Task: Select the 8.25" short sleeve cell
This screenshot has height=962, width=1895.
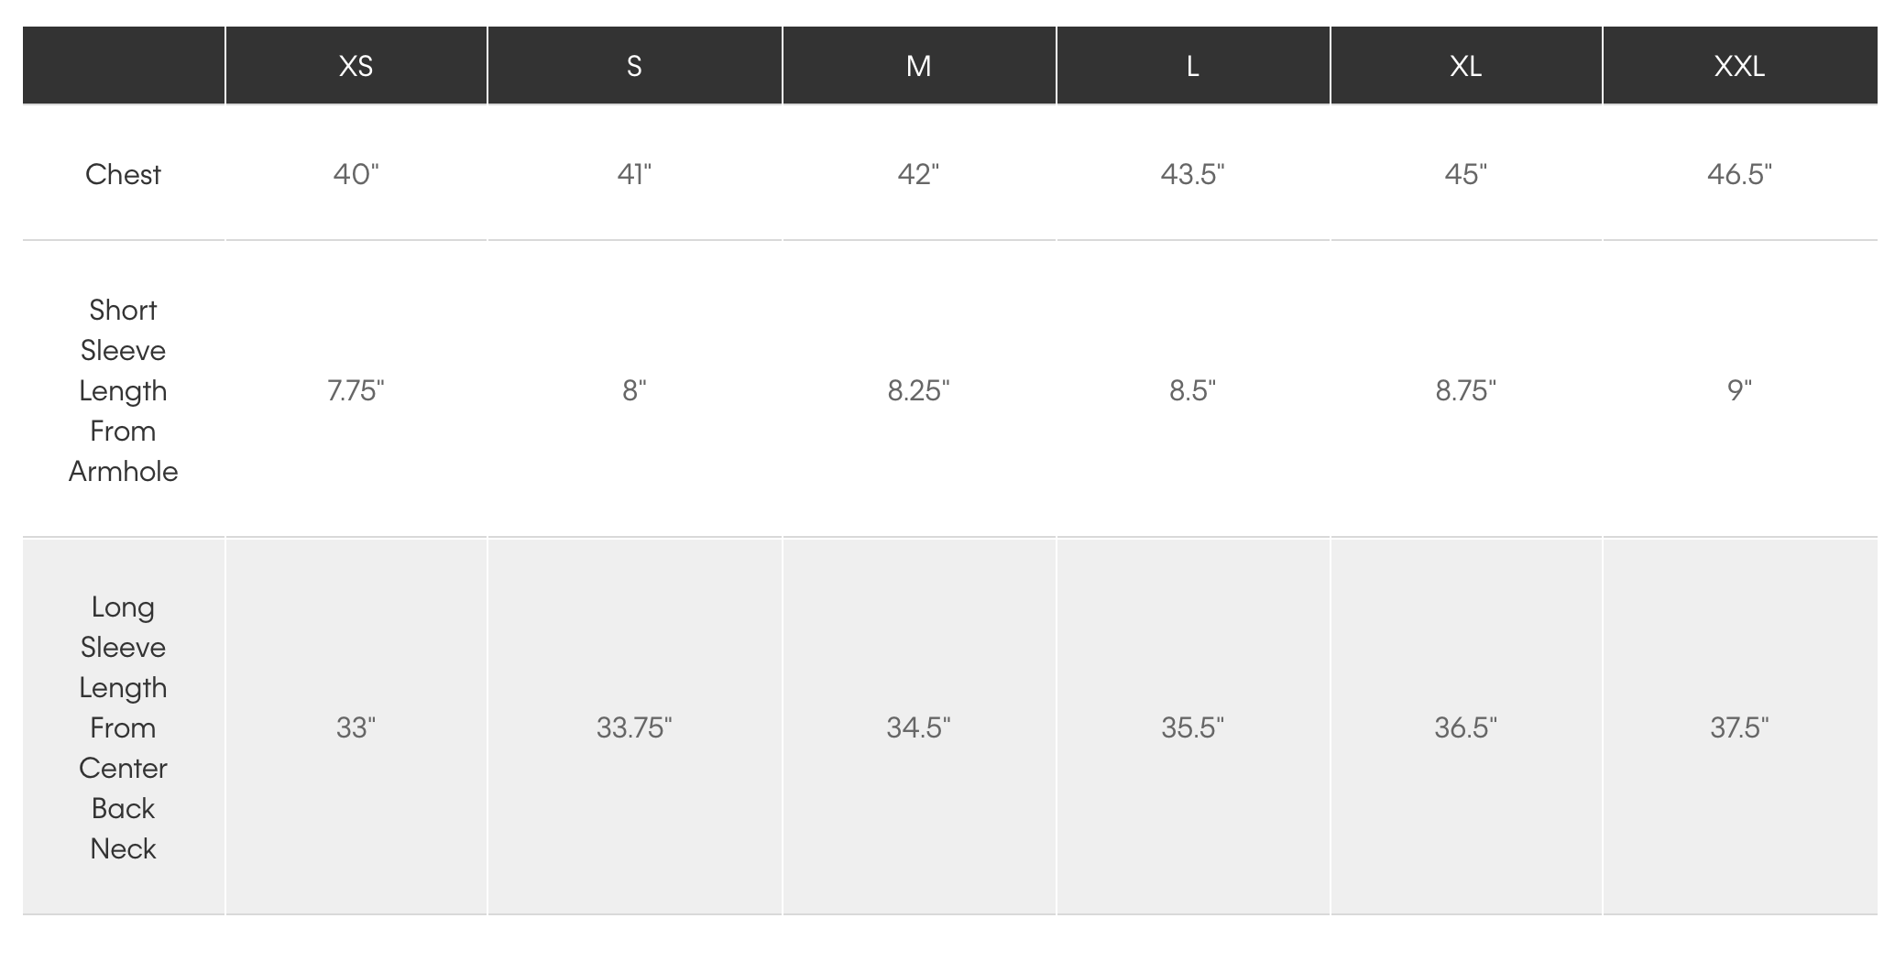Action: click(918, 390)
